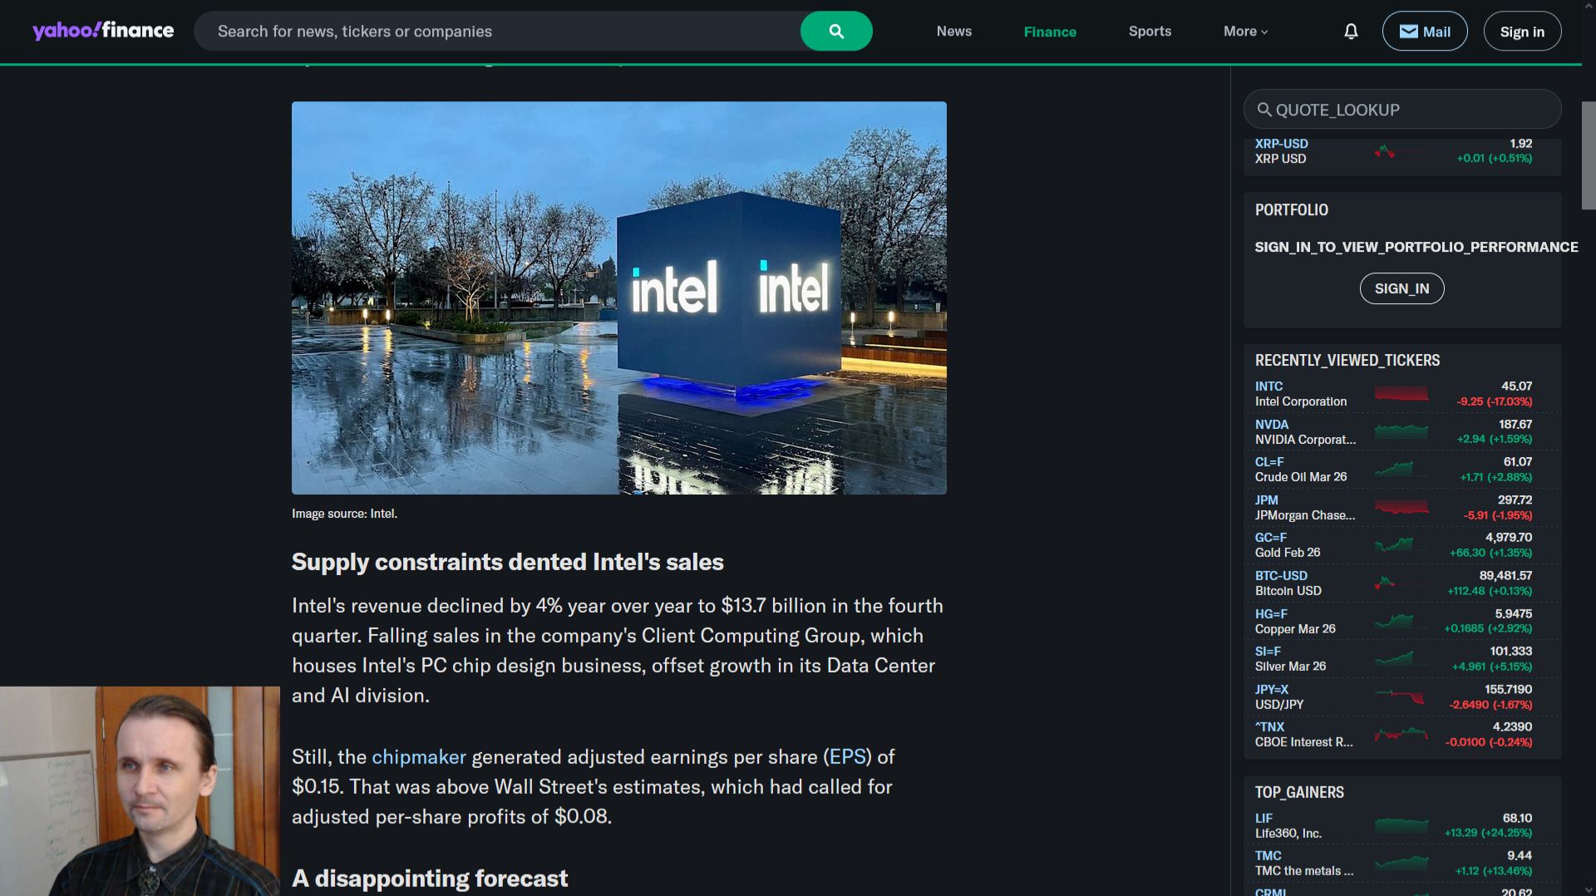1596x896 pixels.
Task: Click the Intel sign article image
Action: (618, 298)
